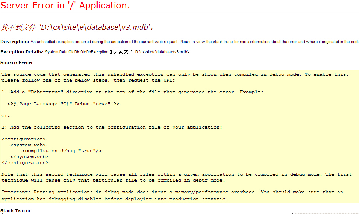
Task: Click the 'Server Error in '/' Application' heading
Action: coord(65,6)
